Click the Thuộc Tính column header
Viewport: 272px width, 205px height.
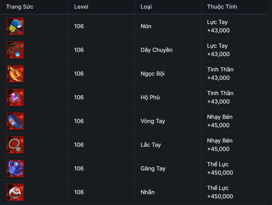222,7
